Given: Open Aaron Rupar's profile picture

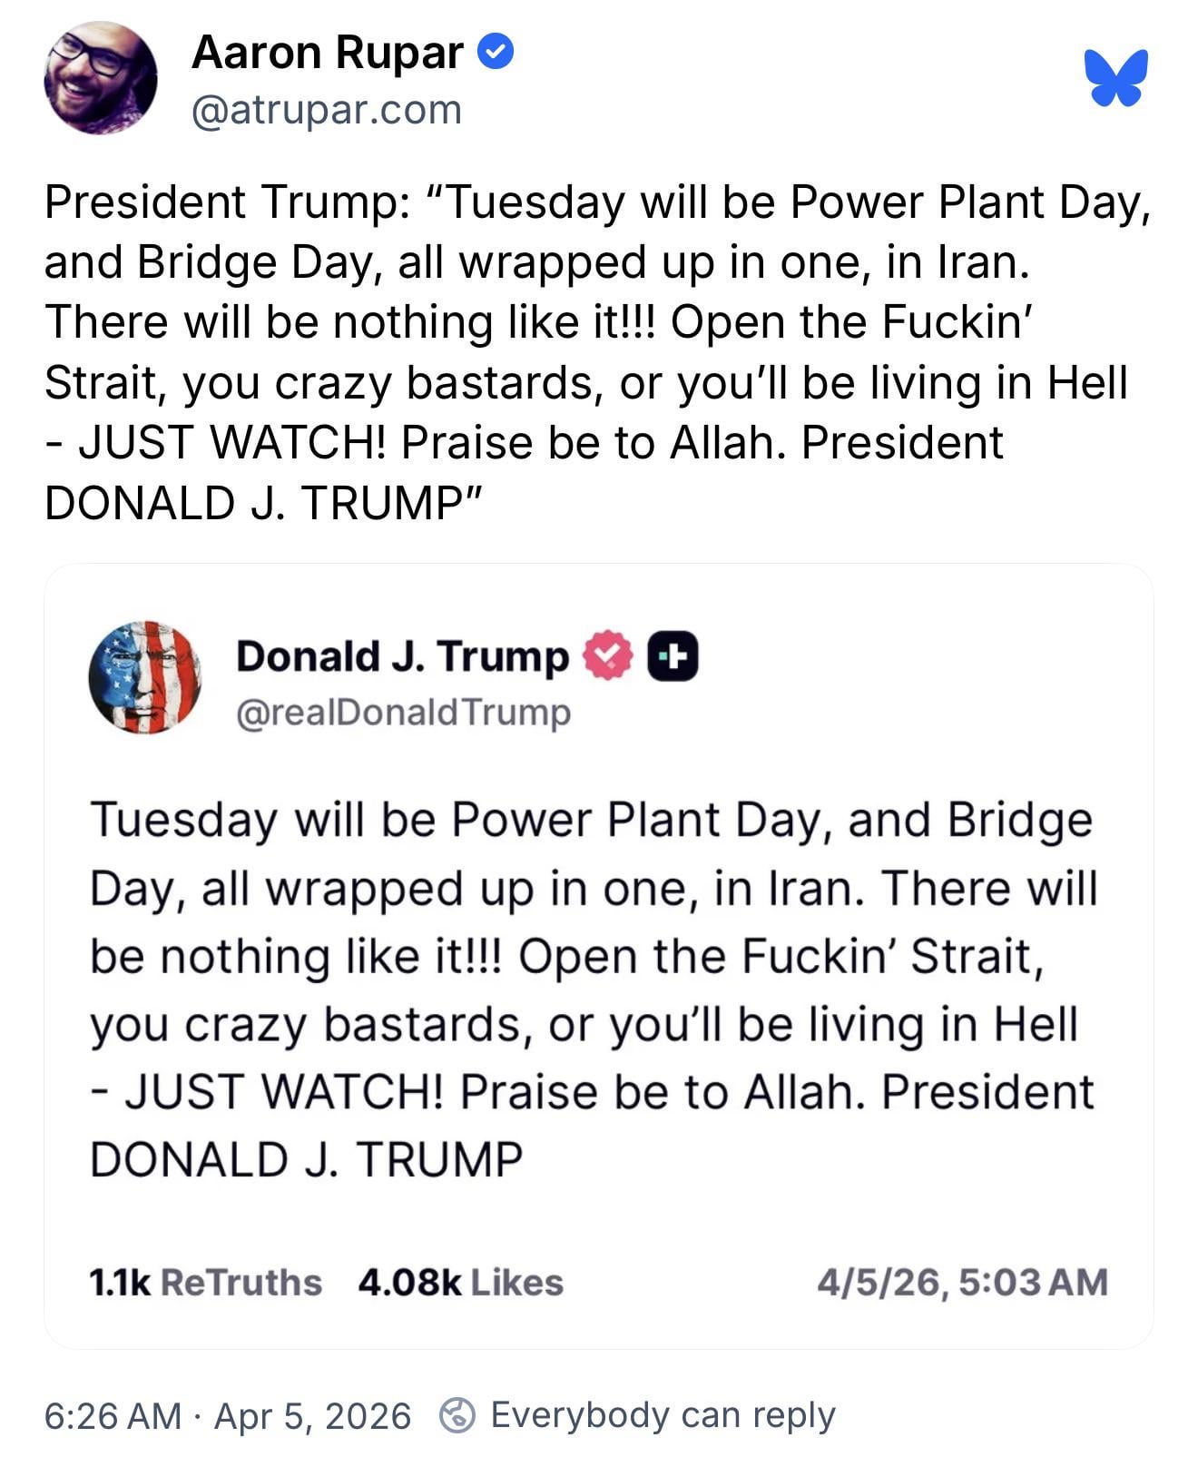Looking at the screenshot, I should 100,78.
